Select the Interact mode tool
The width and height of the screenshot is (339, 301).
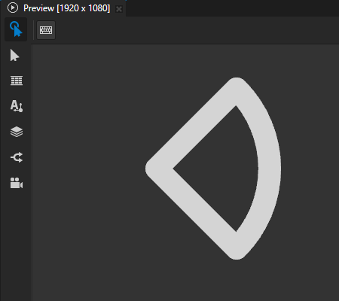pos(16,29)
